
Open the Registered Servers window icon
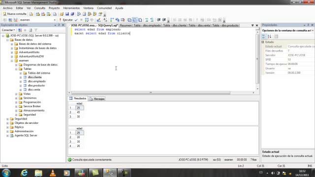(79, 14)
